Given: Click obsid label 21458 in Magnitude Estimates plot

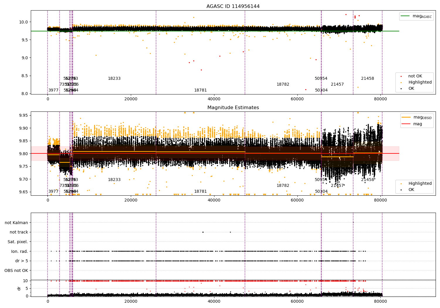Looking at the screenshot, I should pos(368,180).
